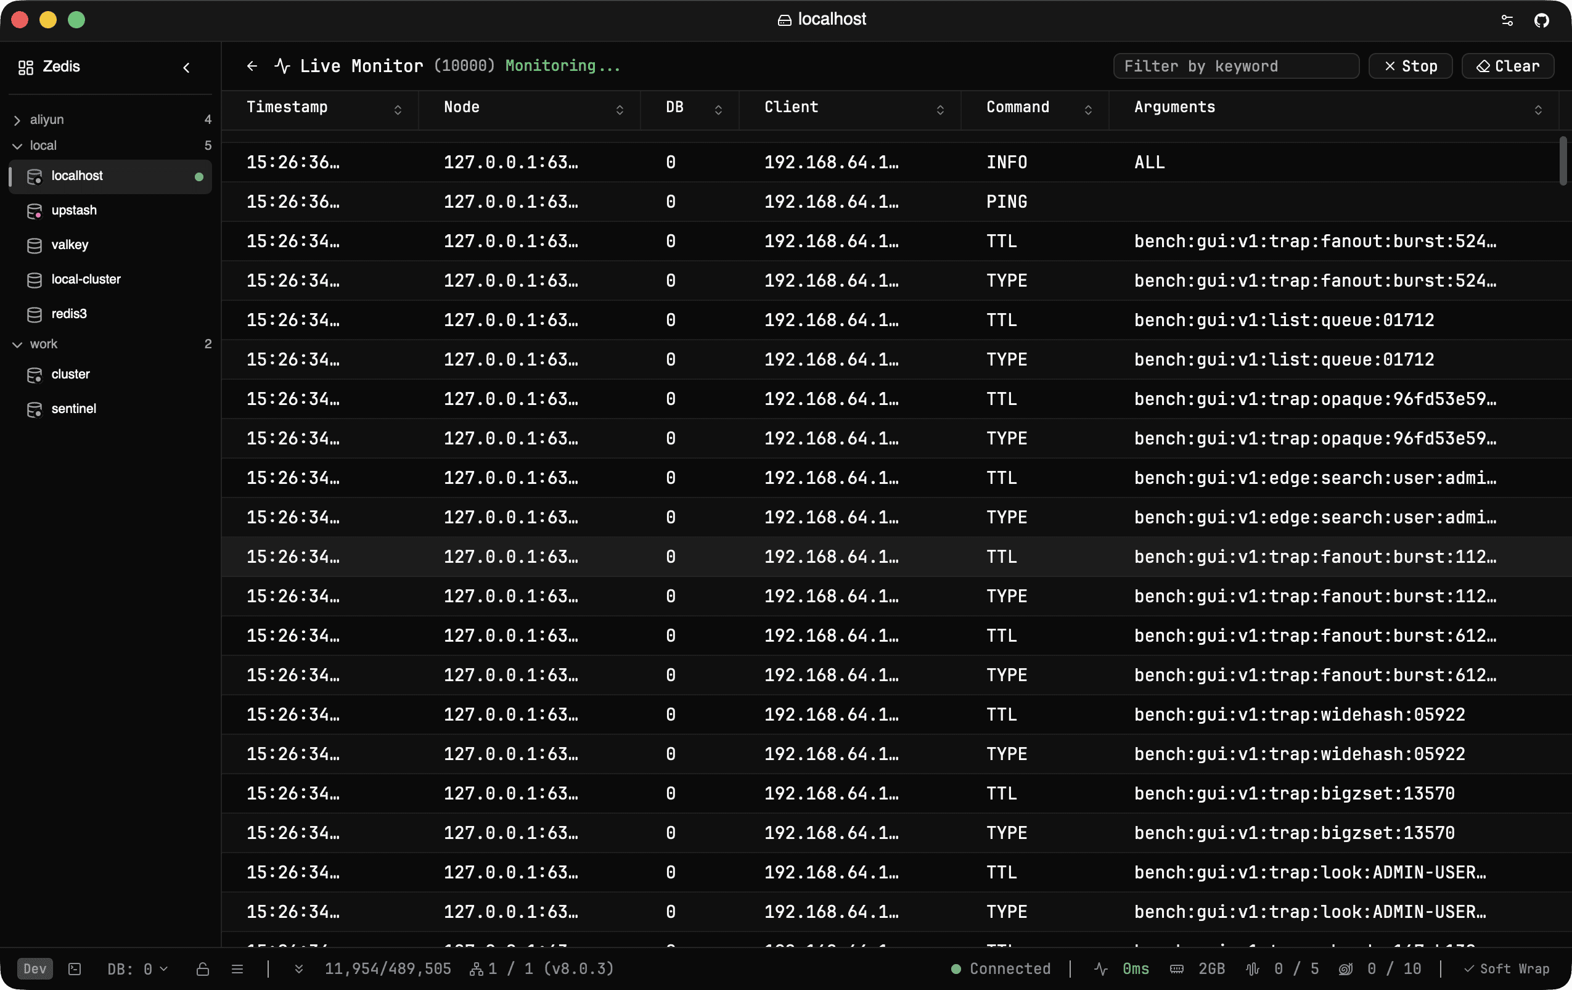Click the (10000) count beside Live Monitor
This screenshot has width=1572, height=990.
click(x=464, y=66)
